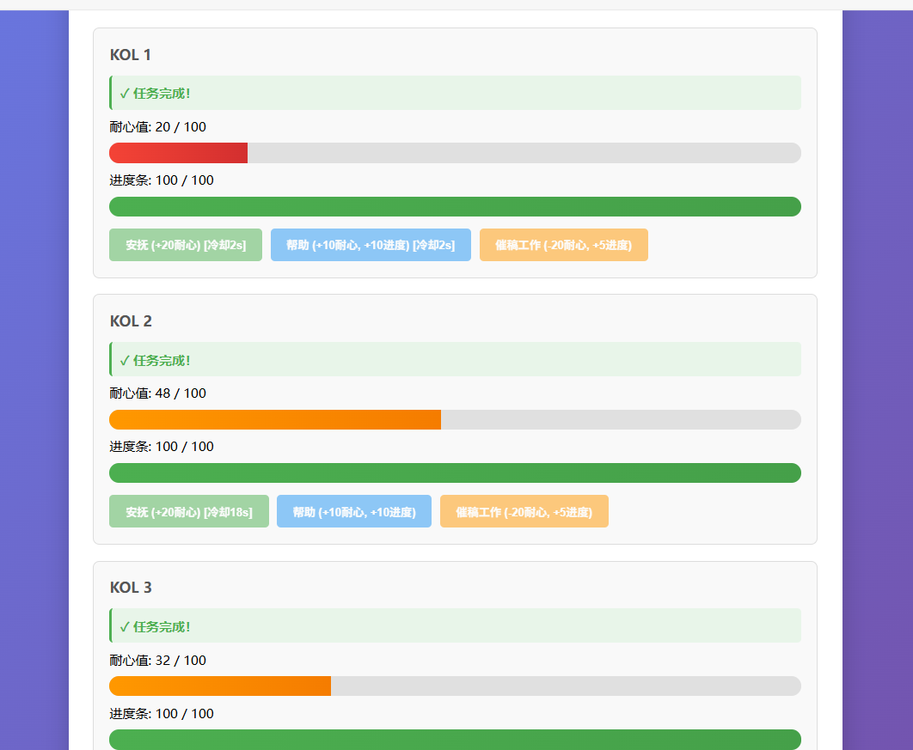Click the checkmark in KOL 3's 任务完成 banner
913x750 pixels.
(x=125, y=626)
